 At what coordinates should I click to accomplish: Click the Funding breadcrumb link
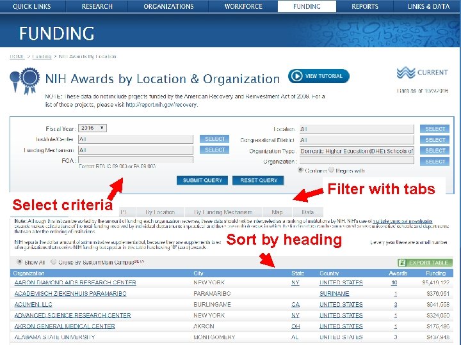click(x=42, y=56)
